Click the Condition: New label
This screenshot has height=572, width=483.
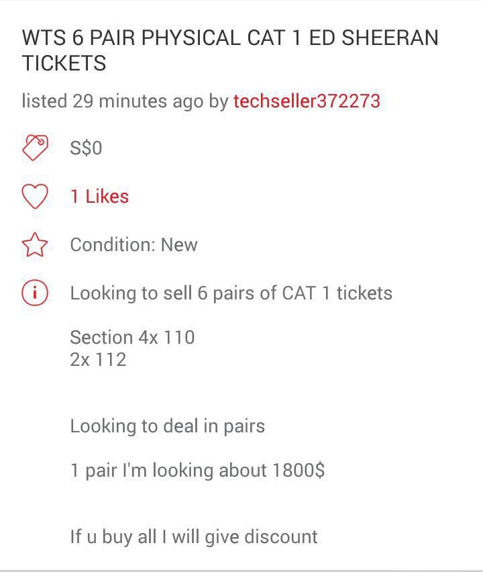tap(133, 244)
